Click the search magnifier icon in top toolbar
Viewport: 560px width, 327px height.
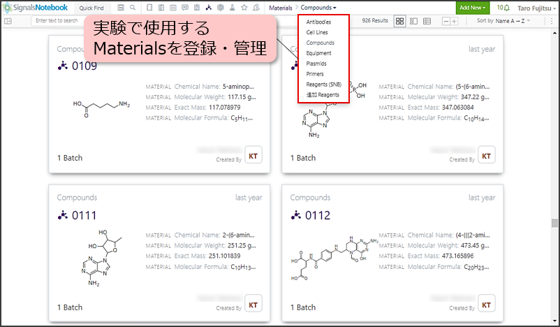coord(133,8)
